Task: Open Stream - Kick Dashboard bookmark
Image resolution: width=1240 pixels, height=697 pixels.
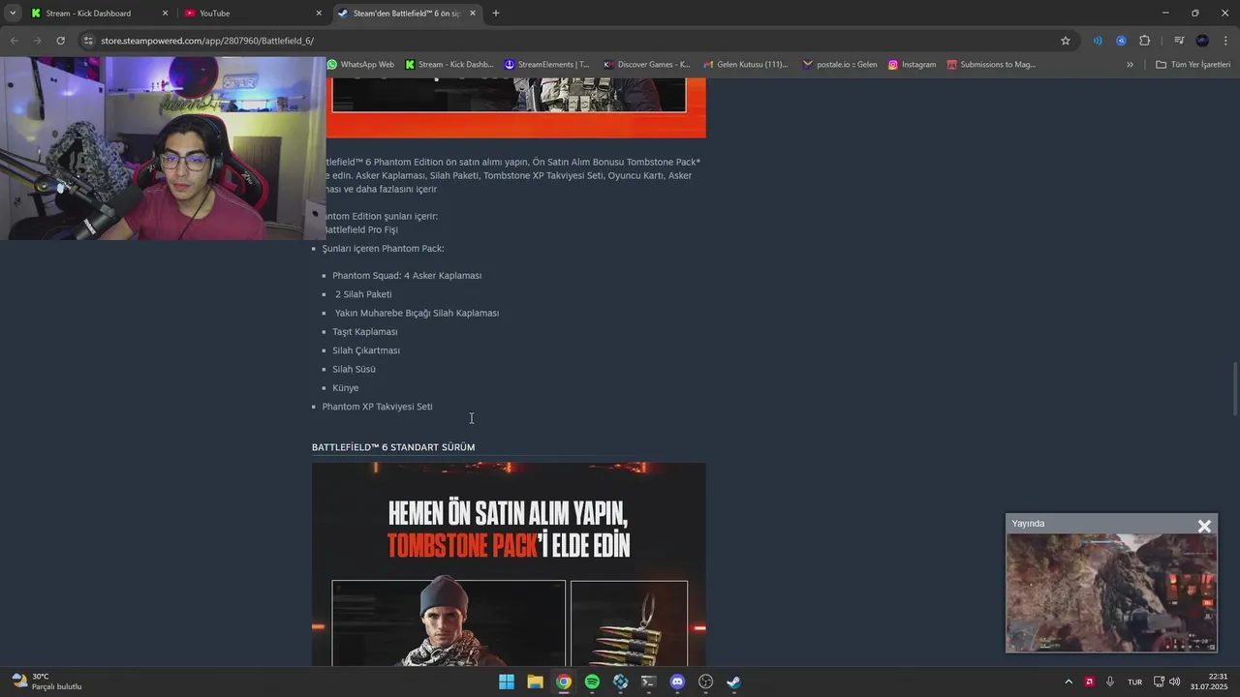Action: [449, 65]
